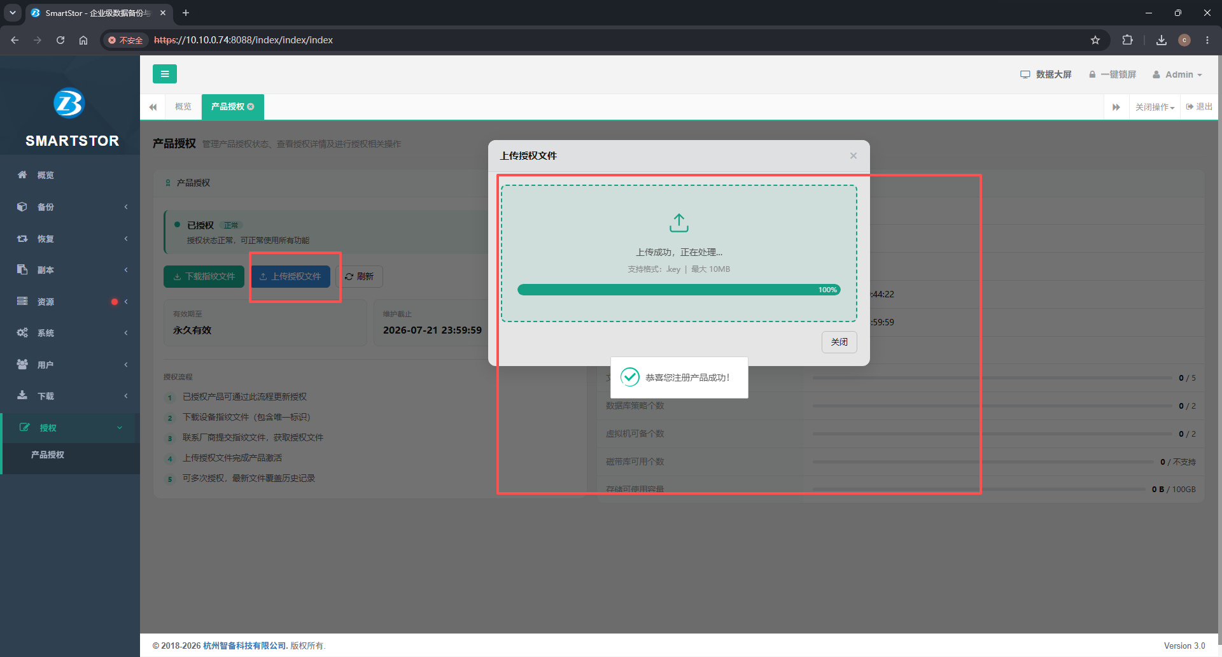Switch to the 产品授权 tab

(228, 106)
